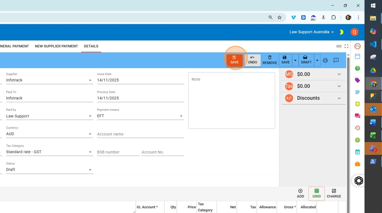Expand the Discounts section
Screen dimensions: 382x213
(x=339, y=98)
